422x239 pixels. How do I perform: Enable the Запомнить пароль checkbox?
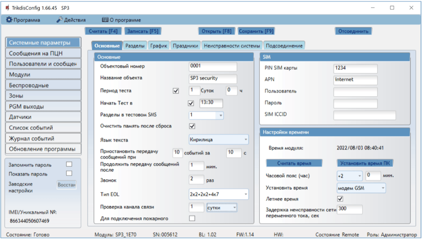pyautogui.click(x=69, y=164)
